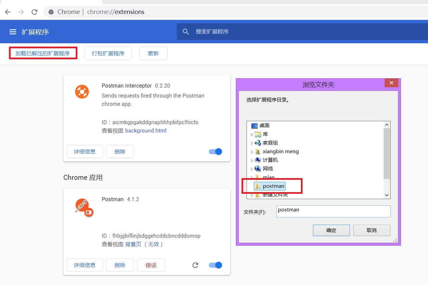View errors for Postman app

[x=151, y=265]
